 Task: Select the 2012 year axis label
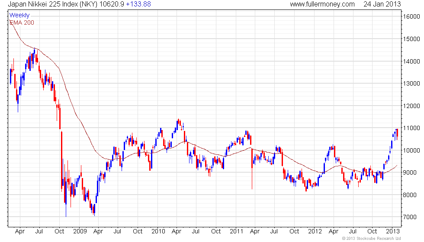point(315,232)
